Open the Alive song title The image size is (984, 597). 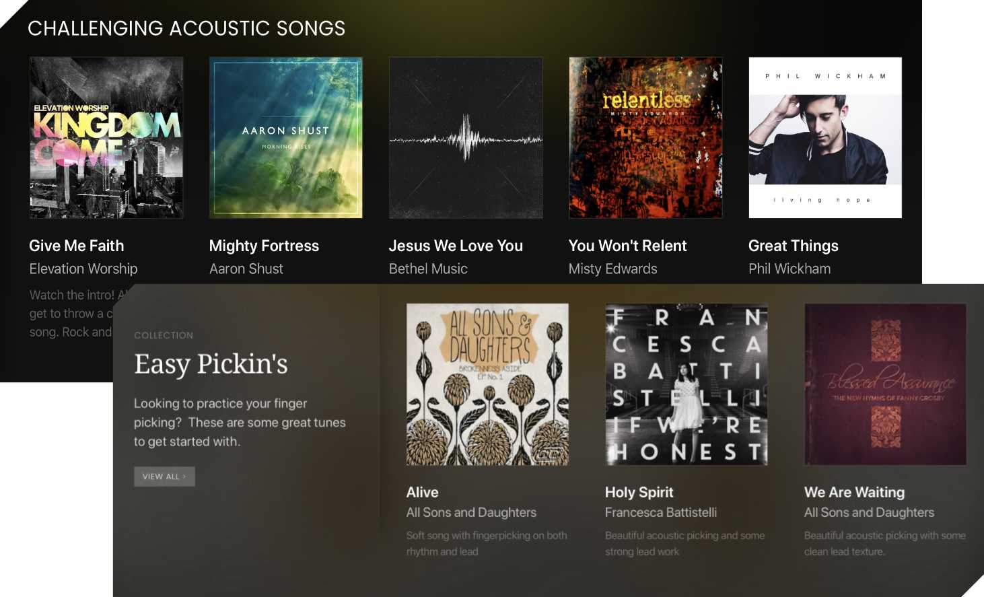pos(422,492)
